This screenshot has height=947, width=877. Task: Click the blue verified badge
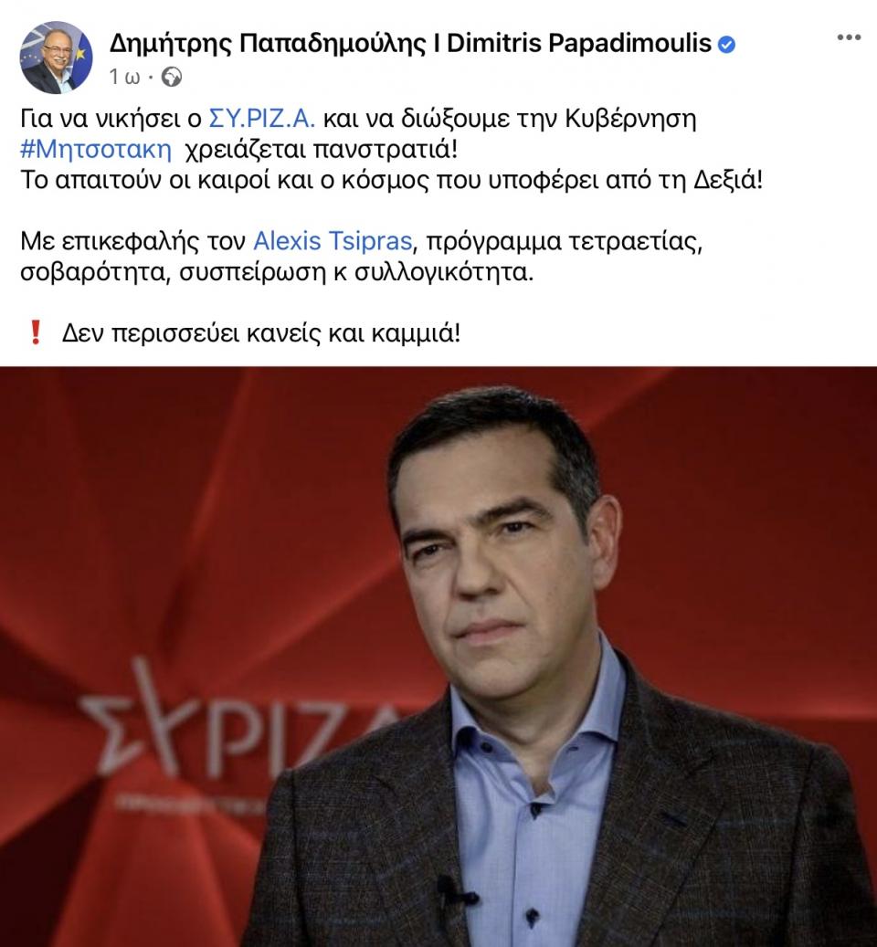(x=726, y=44)
